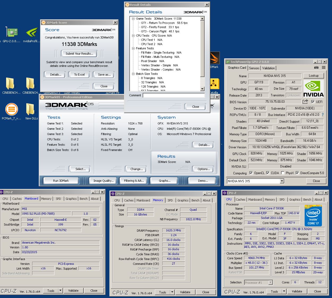Select GT3 - Canyon Flight row

pyautogui.click(x=160, y=31)
